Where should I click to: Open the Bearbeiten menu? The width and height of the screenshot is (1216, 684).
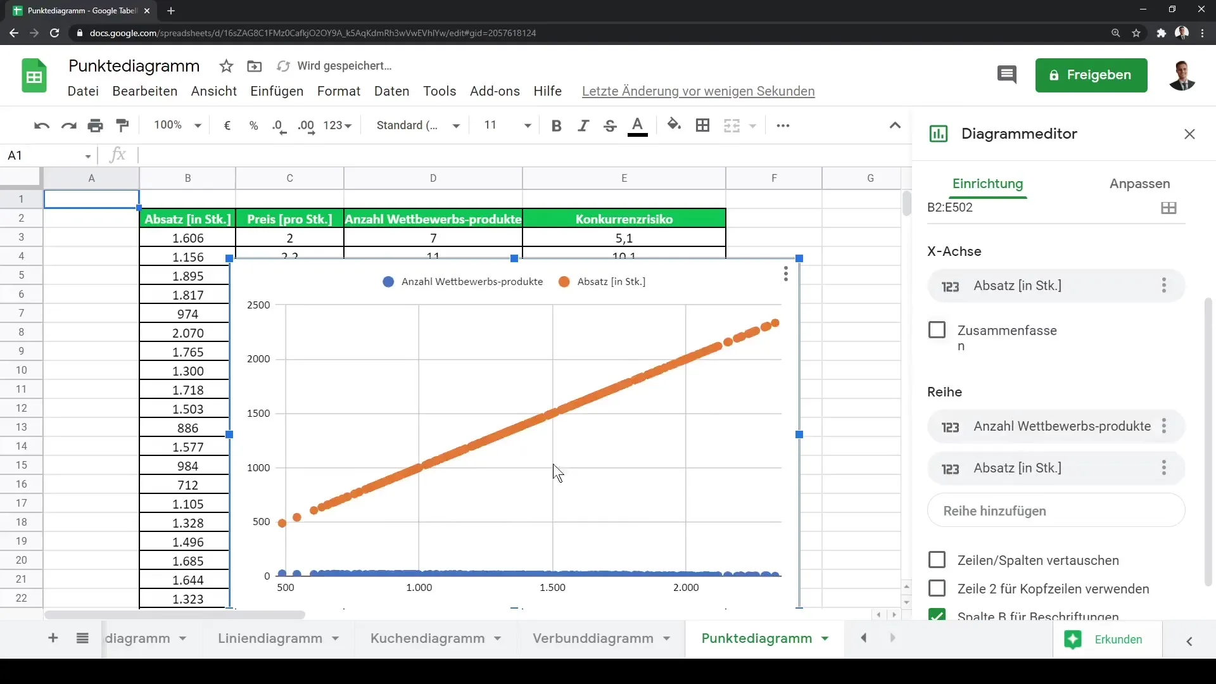pos(145,91)
